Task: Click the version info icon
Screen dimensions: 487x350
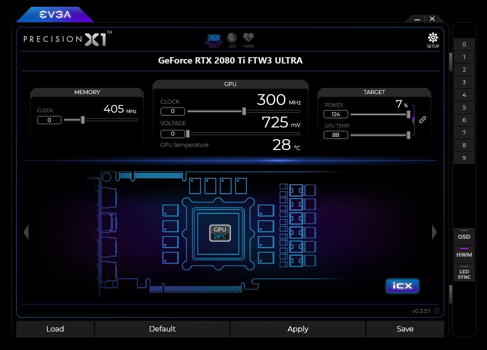Action: point(437,311)
